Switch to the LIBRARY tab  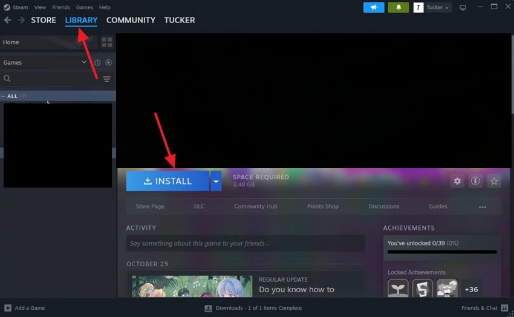[x=81, y=20]
